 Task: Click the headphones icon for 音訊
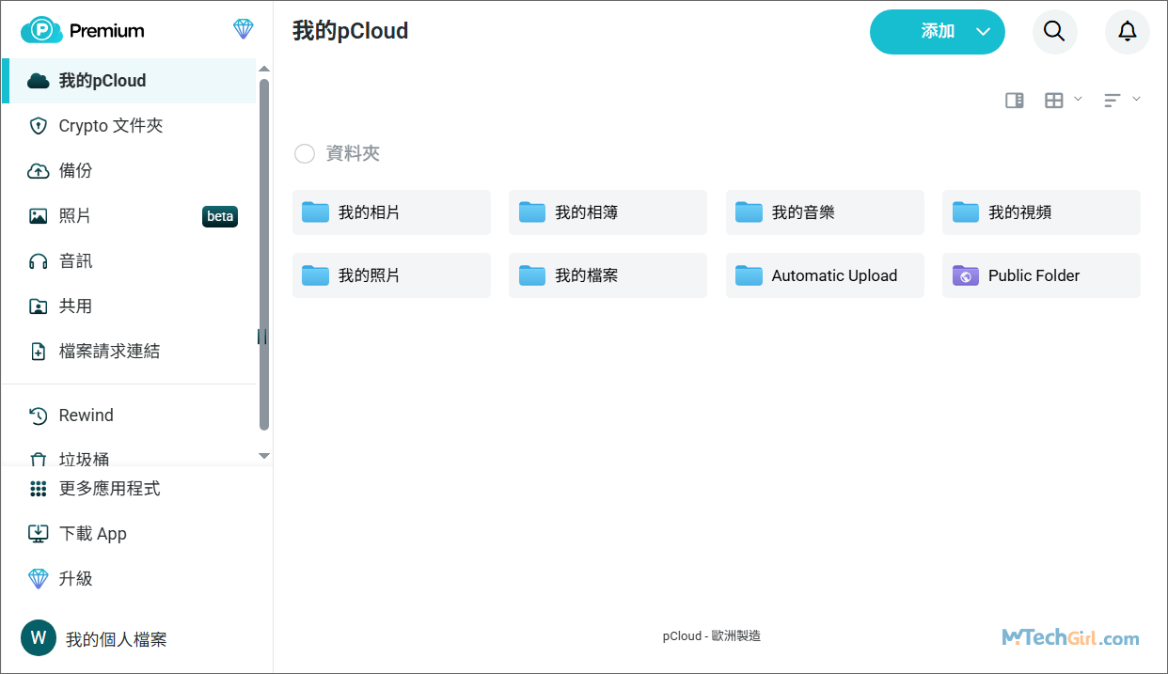point(38,261)
